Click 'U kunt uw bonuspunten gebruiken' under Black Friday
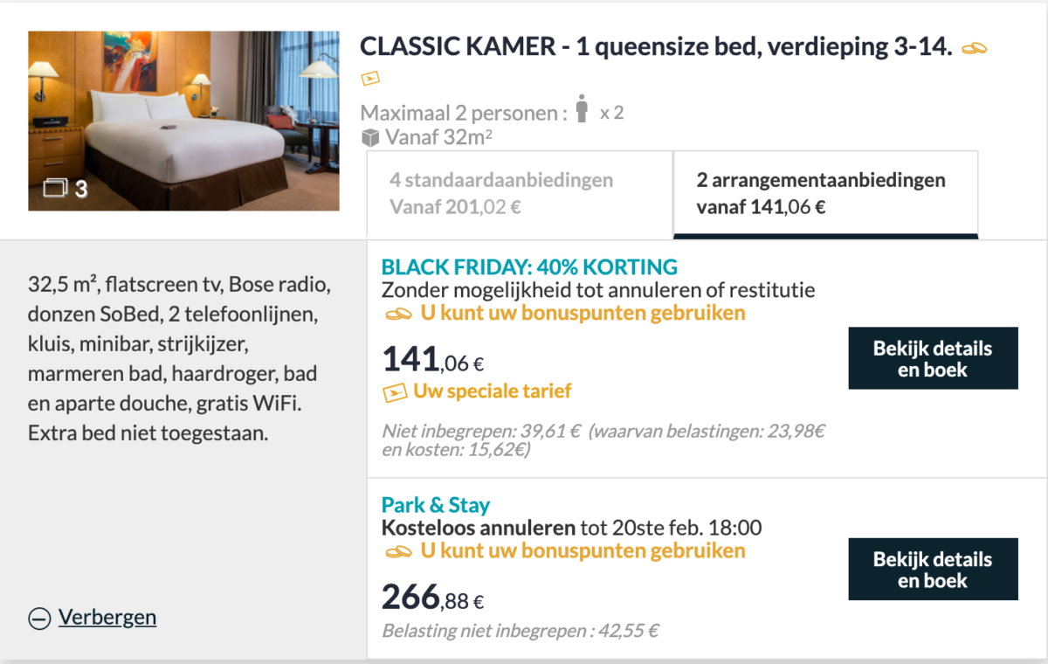 tap(583, 313)
